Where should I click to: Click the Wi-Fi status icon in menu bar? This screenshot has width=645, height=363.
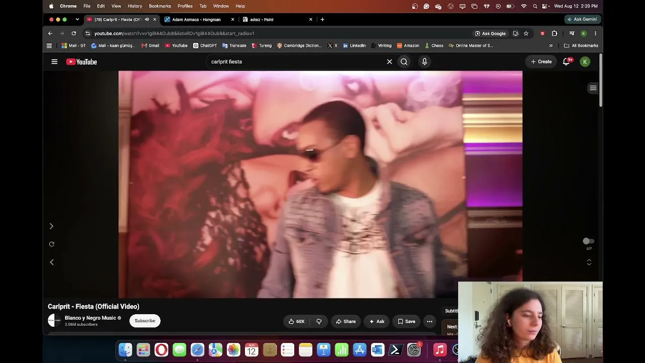click(524, 6)
